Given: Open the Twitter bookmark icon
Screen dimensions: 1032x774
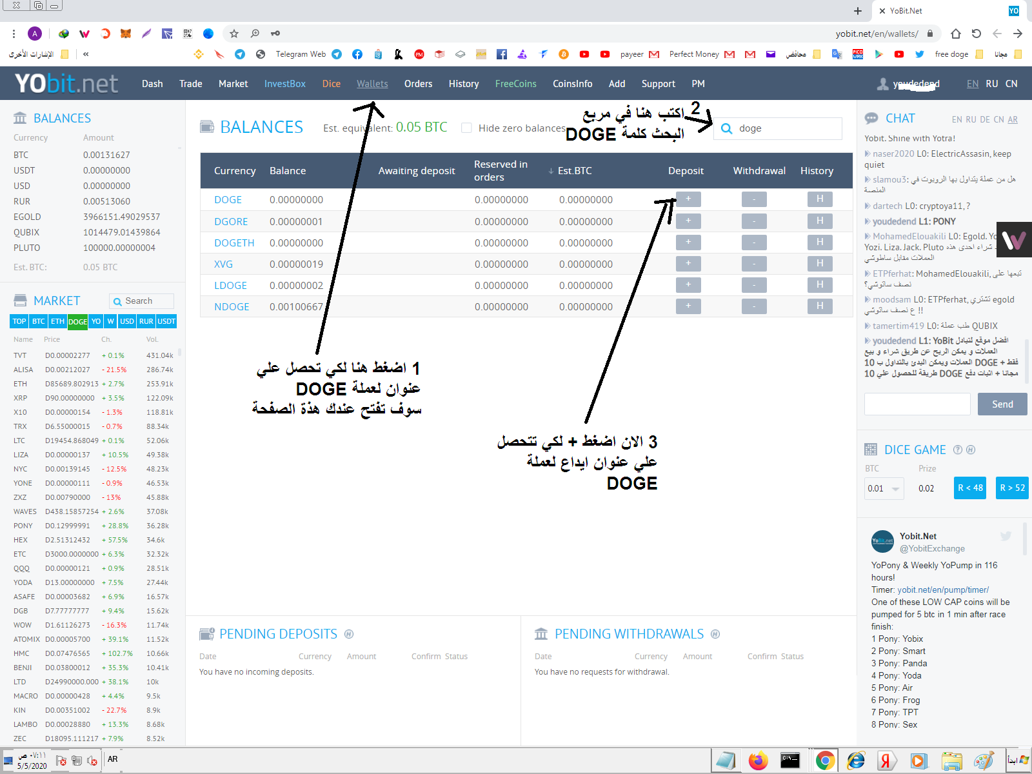Looking at the screenshot, I should (x=920, y=54).
